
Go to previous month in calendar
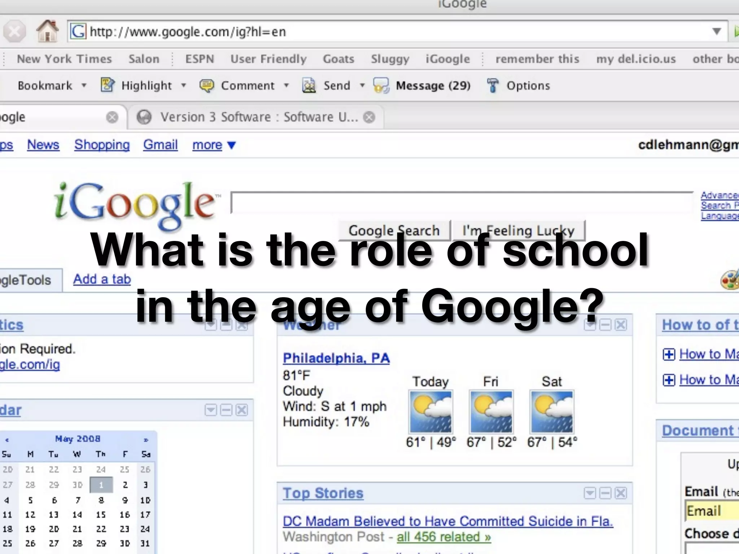pyautogui.click(x=7, y=440)
